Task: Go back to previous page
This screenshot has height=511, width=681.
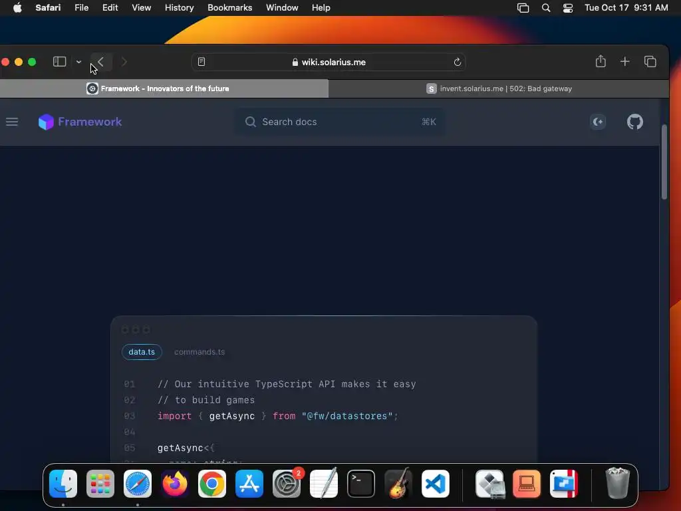Action: click(101, 62)
